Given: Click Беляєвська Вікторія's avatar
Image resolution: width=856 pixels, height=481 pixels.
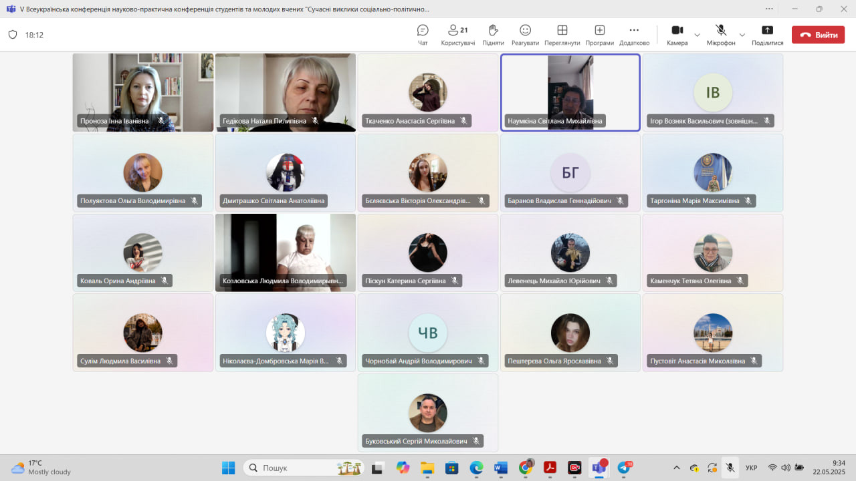Looking at the screenshot, I should (x=428, y=172).
